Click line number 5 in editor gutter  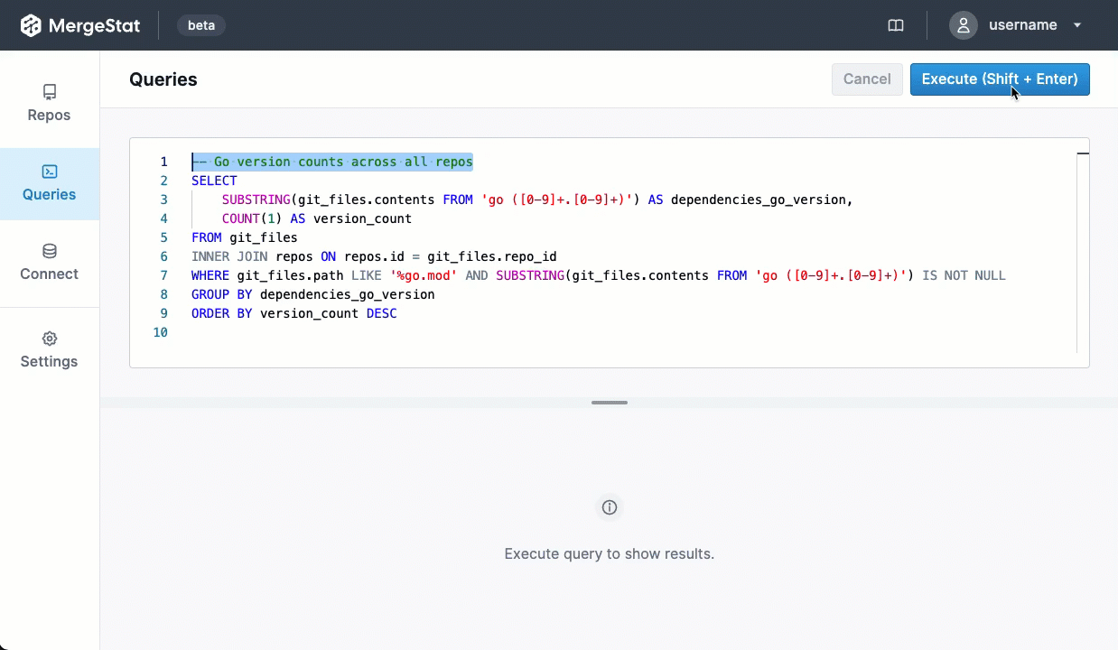click(x=163, y=237)
